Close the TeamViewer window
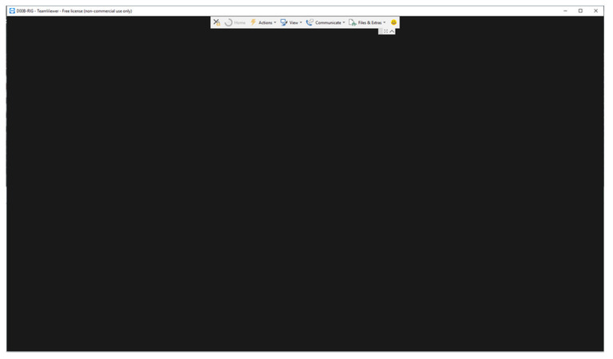 (595, 11)
